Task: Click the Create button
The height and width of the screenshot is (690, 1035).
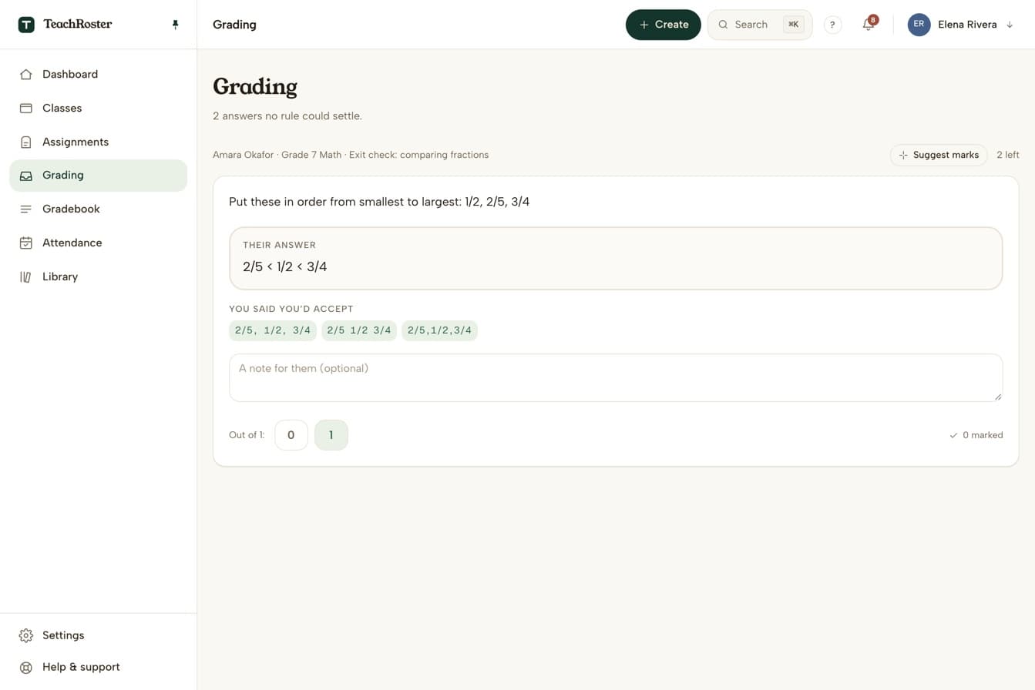Action: pos(663,25)
